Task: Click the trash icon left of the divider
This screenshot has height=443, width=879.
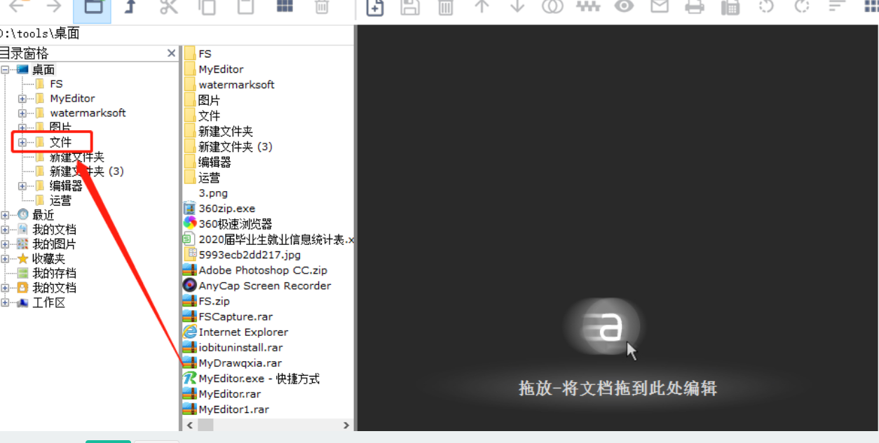Action: pos(322,6)
